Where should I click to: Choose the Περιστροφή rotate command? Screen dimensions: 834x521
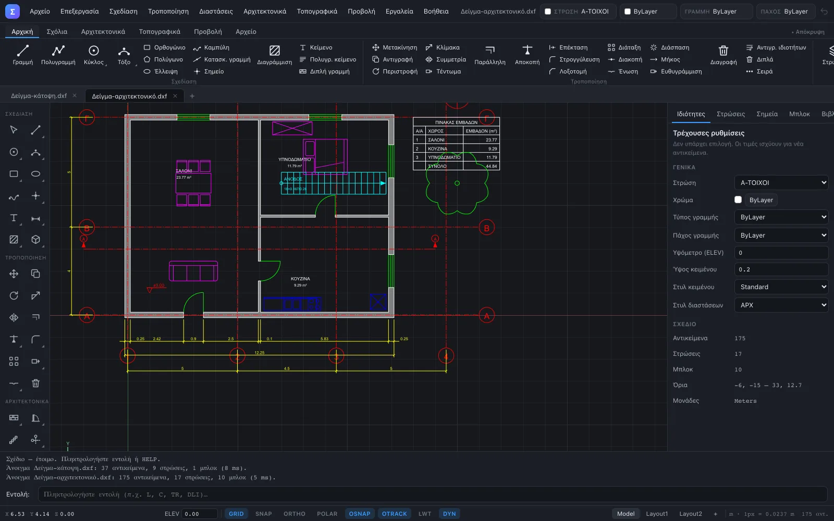395,71
